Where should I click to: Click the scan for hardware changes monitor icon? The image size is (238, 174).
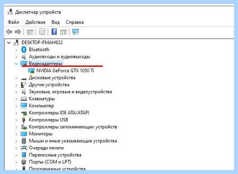(75, 32)
